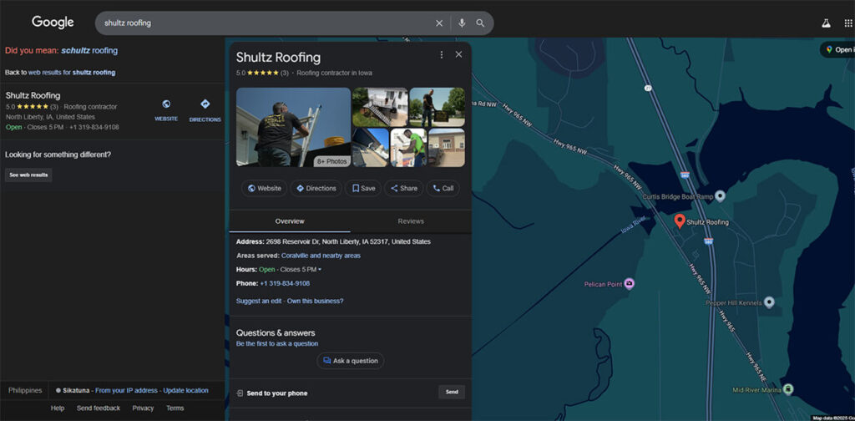
Task: Open the man standing outdoors photo
Action: pos(438,107)
